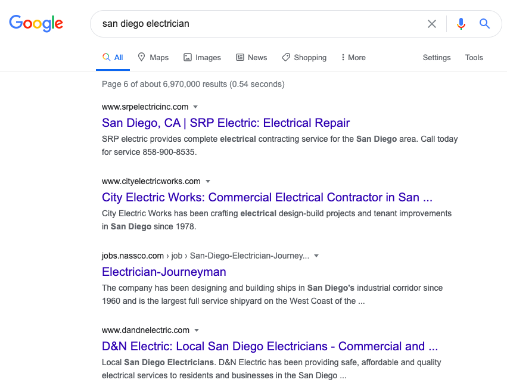Click the News newspaper icon
The height and width of the screenshot is (392, 507).
[240, 57]
